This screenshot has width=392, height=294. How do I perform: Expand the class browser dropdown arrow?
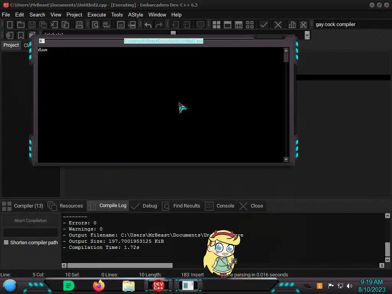307,35
